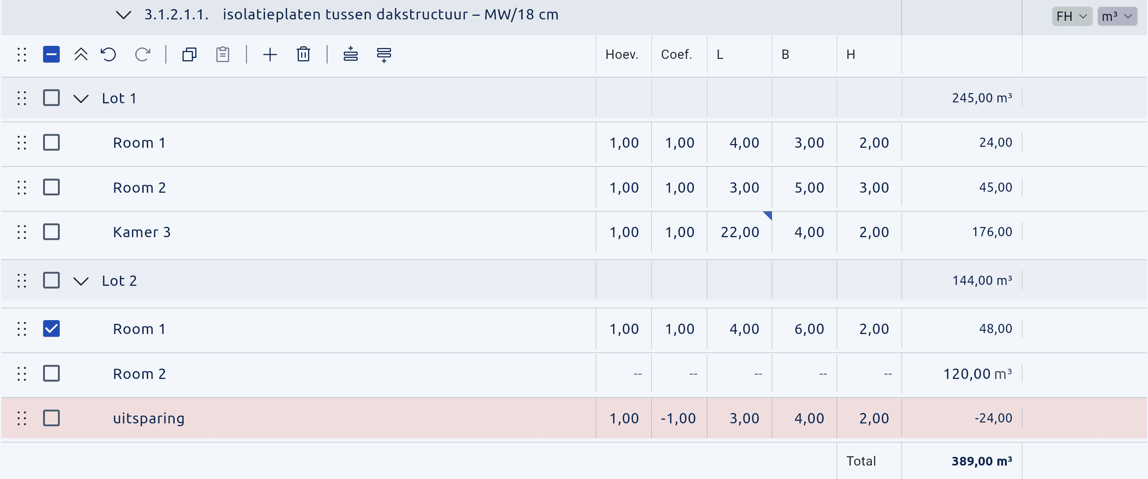Viewport: 1148px width, 479px height.
Task: Click the copy rows icon
Action: pyautogui.click(x=189, y=55)
